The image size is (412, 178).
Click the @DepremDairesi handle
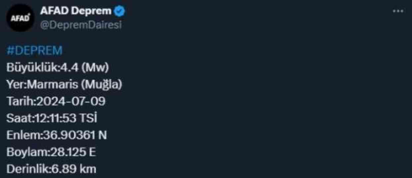(x=81, y=25)
